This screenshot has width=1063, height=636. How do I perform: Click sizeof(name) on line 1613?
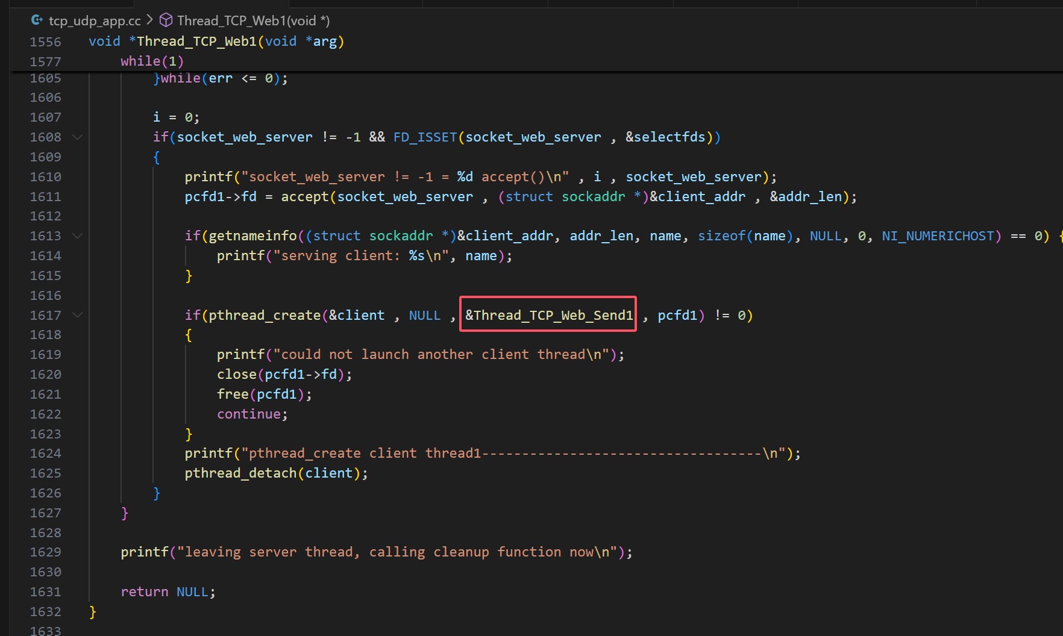pos(745,236)
